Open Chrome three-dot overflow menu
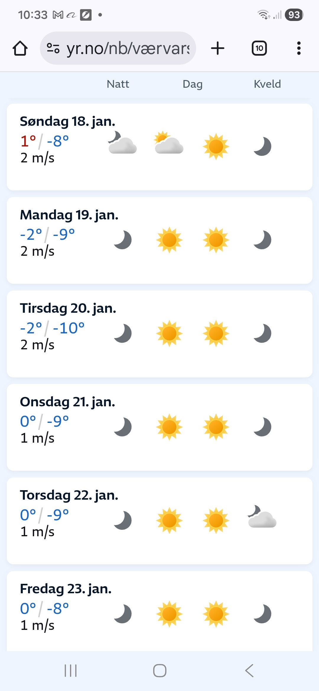 (299, 48)
